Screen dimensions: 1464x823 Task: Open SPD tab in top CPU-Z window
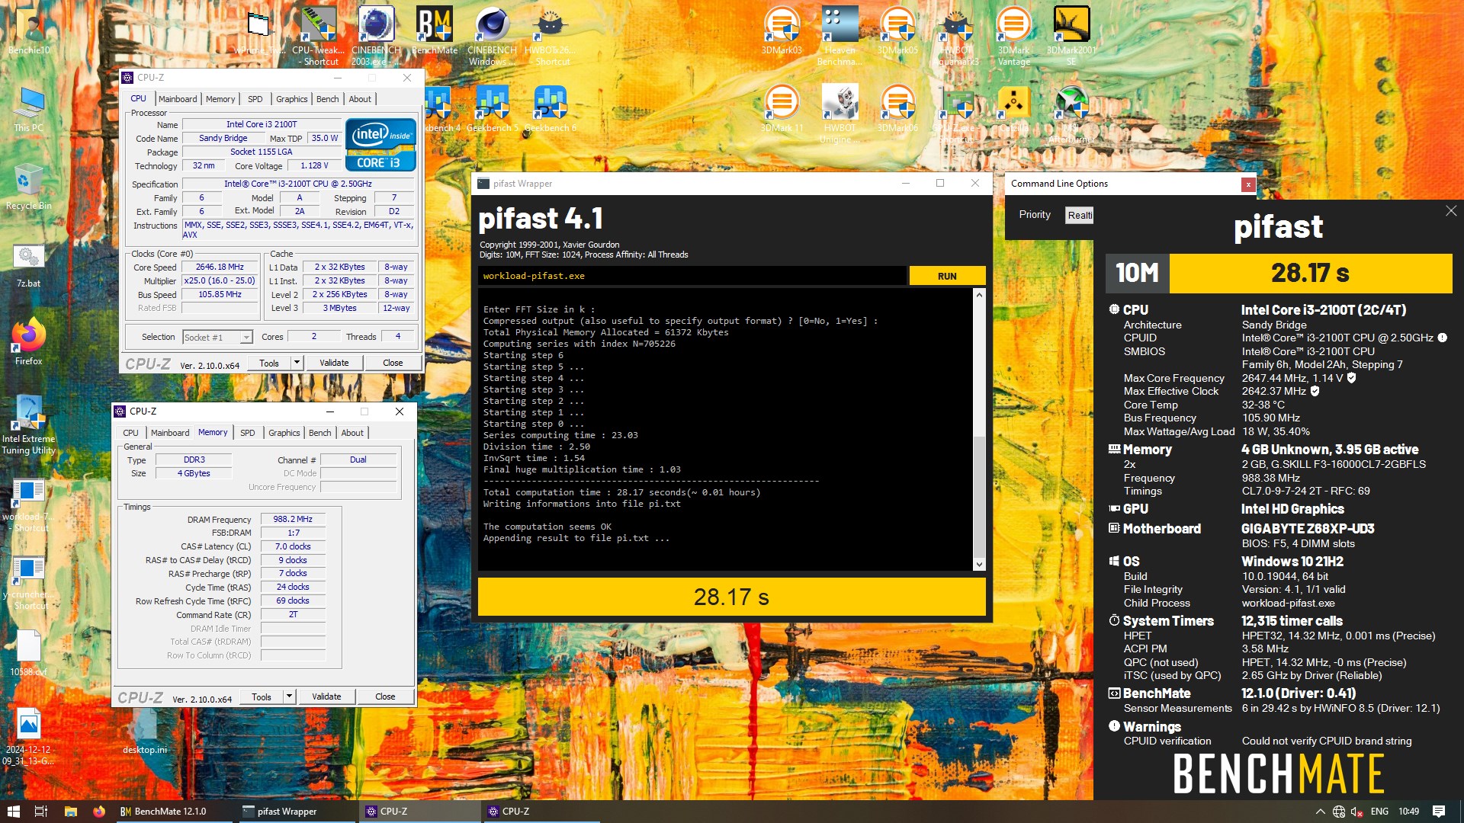click(x=255, y=99)
